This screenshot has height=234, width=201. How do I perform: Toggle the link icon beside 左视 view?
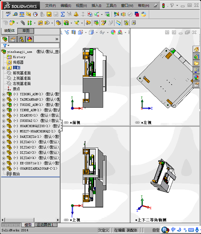point(137,122)
